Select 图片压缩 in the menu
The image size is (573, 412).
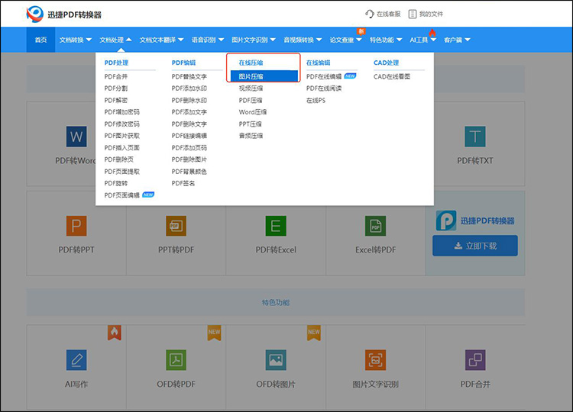(x=264, y=76)
